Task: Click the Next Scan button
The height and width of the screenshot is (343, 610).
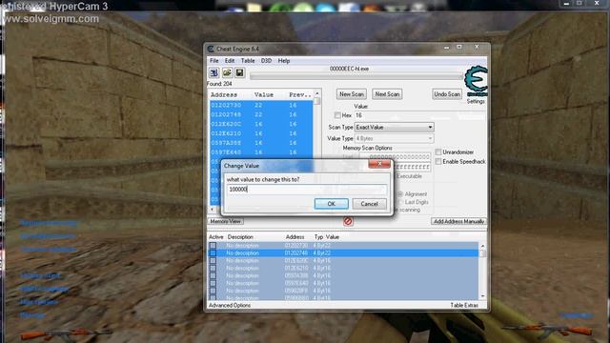Action: 387,94
